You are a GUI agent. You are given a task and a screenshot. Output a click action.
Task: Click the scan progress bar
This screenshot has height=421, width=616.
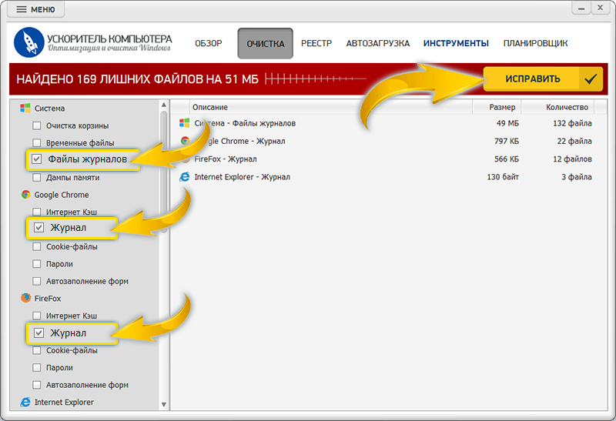point(316,79)
